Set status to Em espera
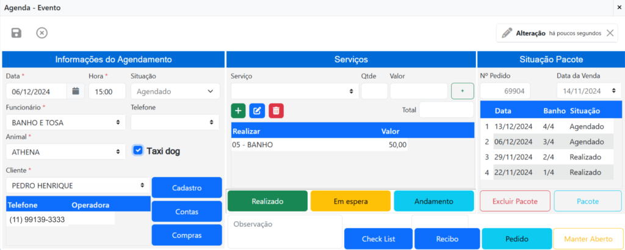The width and height of the screenshot is (625, 250). 350,201
